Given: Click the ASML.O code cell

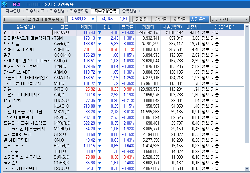Looking at the screenshot, I should (64, 49).
